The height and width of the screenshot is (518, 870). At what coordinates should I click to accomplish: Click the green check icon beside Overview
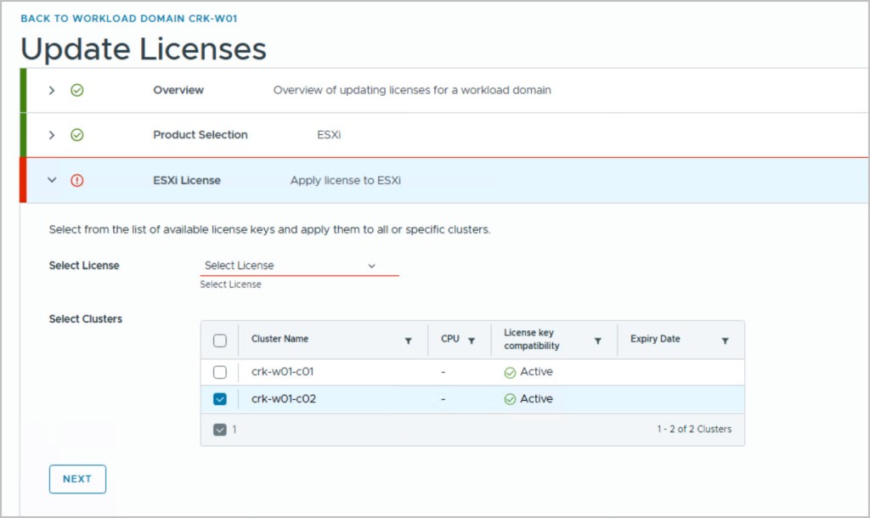point(76,90)
